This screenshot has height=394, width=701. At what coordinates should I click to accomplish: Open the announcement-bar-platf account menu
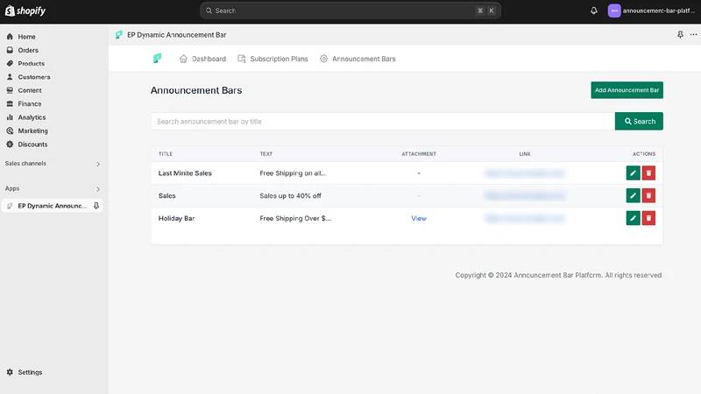[651, 11]
